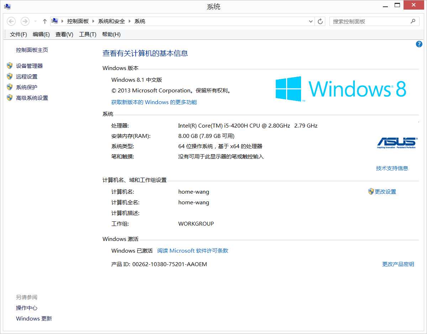The height and width of the screenshot is (334, 427).
Task: Click the shield icon beside 远程设置
Action: click(x=10, y=76)
